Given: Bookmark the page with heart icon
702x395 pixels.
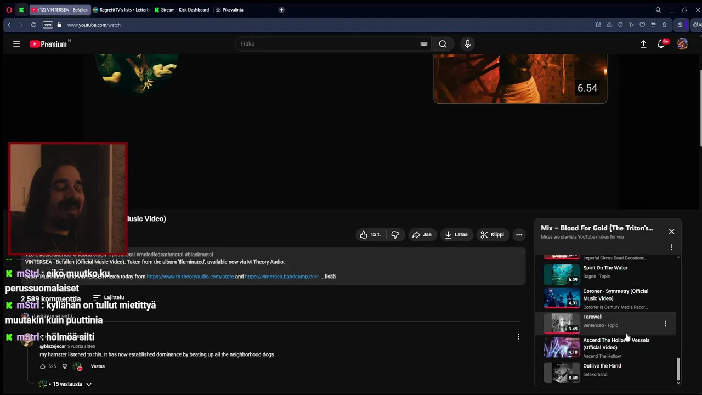Looking at the screenshot, I should click(x=642, y=25).
